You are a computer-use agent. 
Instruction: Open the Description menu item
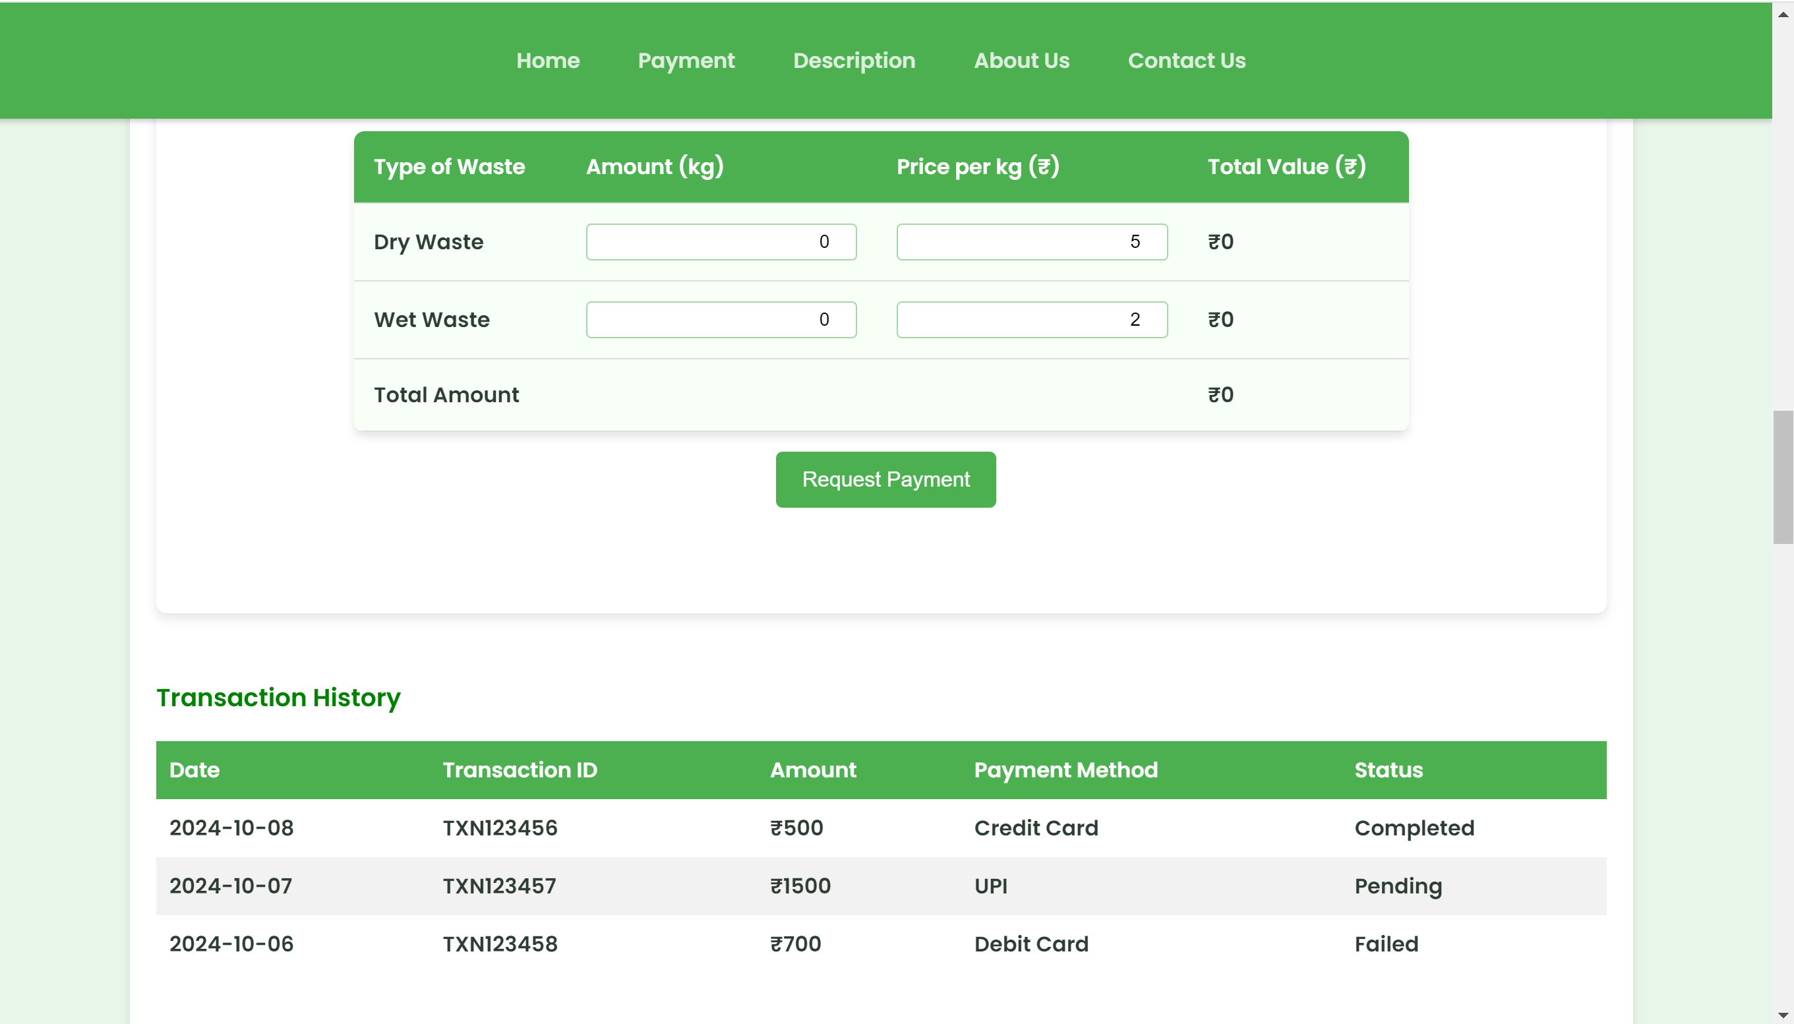click(854, 61)
